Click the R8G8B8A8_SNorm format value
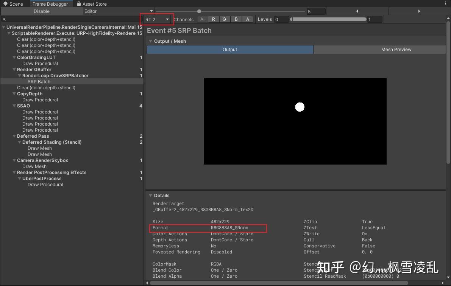 pos(229,228)
